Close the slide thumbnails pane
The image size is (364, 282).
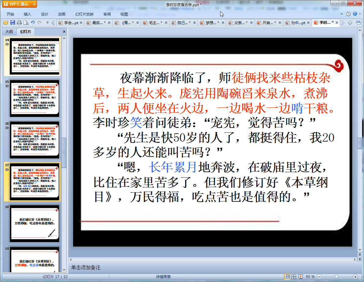64,31
